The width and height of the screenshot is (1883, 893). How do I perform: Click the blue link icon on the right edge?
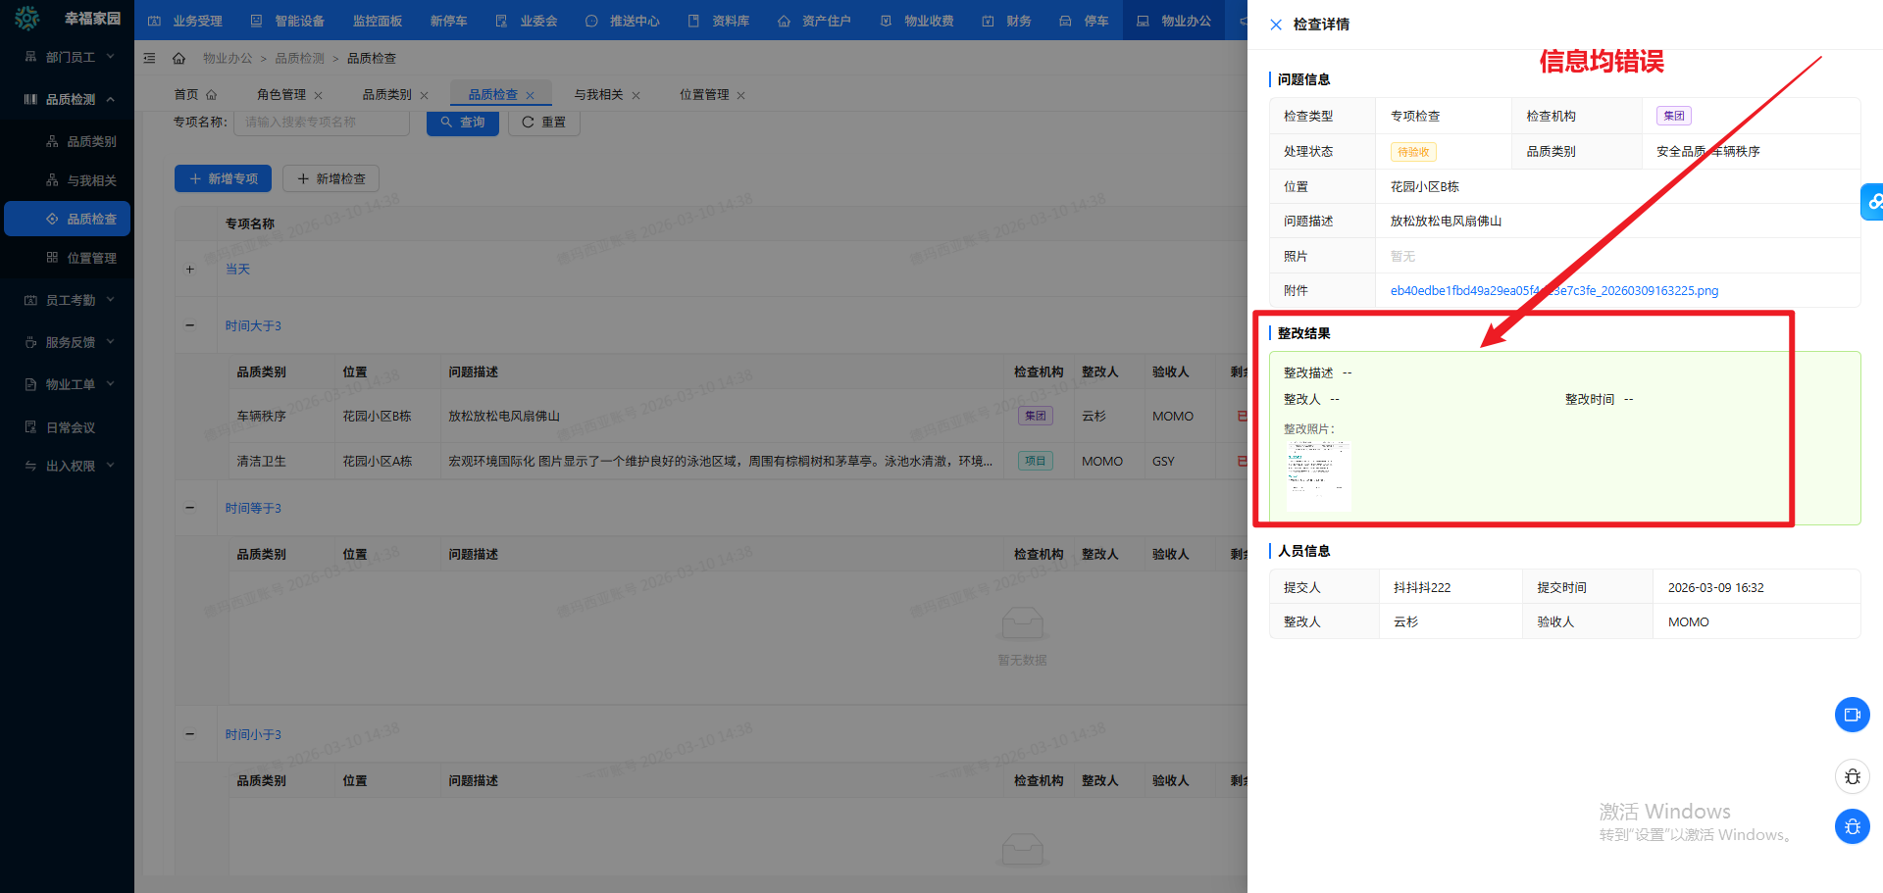click(1874, 202)
